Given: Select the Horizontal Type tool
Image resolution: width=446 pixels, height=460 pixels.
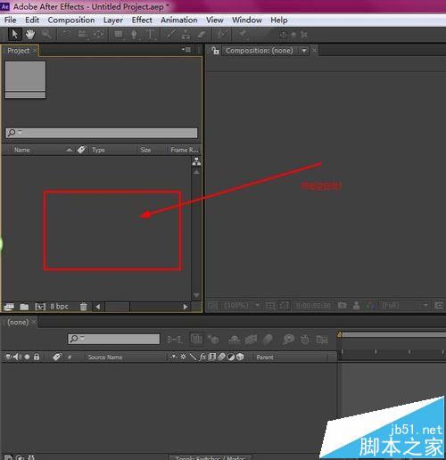Looking at the screenshot, I should [x=151, y=35].
